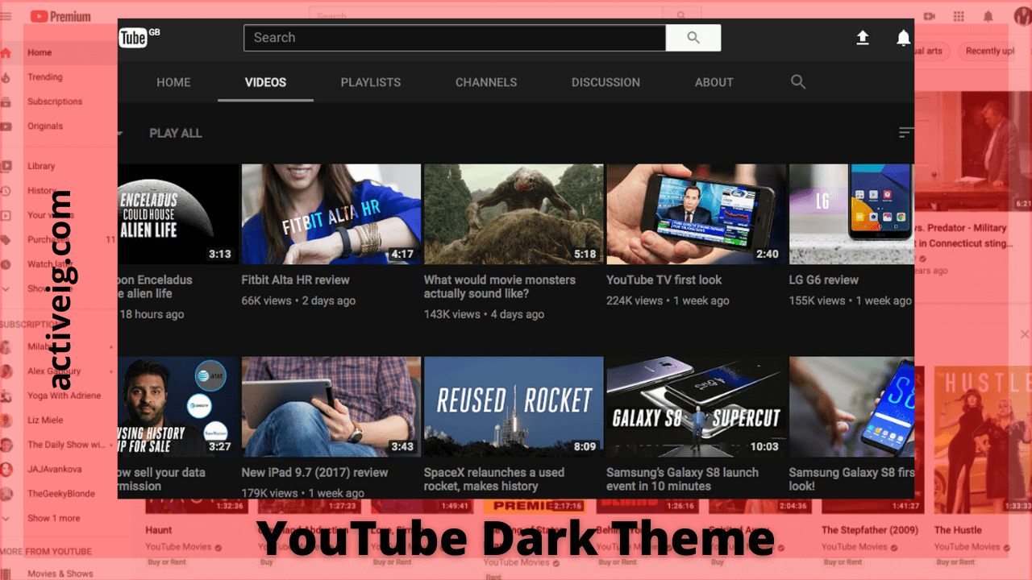This screenshot has width=1032, height=580.
Task: Click Trending in the background sidebar
Action: [45, 77]
